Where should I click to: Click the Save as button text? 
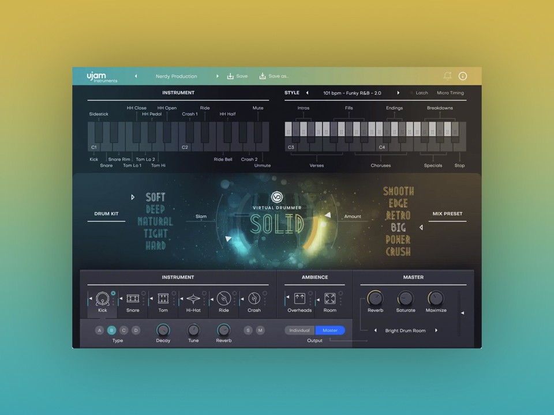[x=278, y=76]
